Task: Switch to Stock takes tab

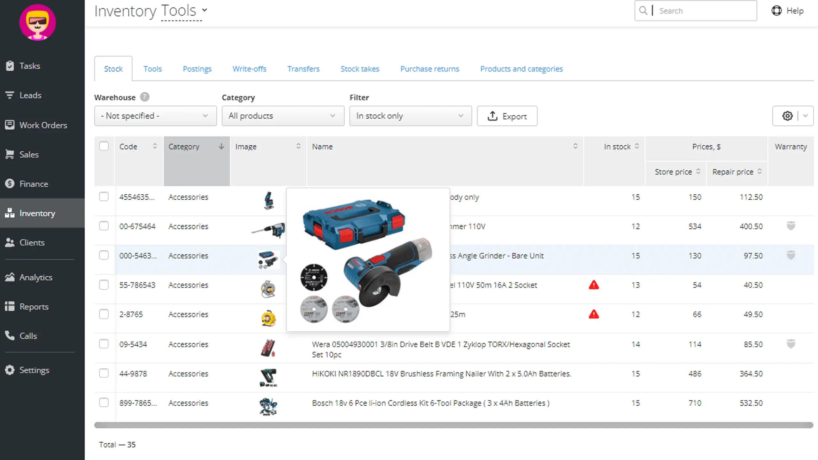Action: (360, 69)
